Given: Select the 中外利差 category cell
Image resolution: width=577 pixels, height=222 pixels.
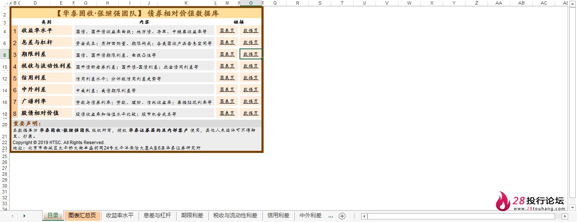Looking at the screenshot, I should coord(46,89).
